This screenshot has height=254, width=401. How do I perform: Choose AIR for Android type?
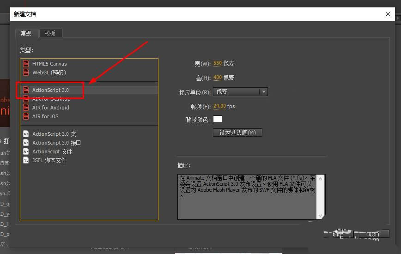(89, 108)
